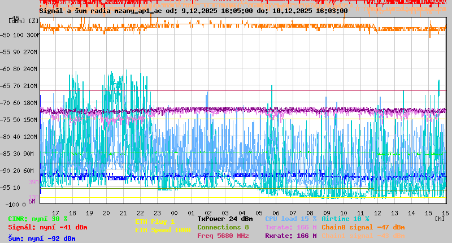This screenshot has height=243, width=452.
Task: Click the red Signál legend label
Action: [47, 227]
